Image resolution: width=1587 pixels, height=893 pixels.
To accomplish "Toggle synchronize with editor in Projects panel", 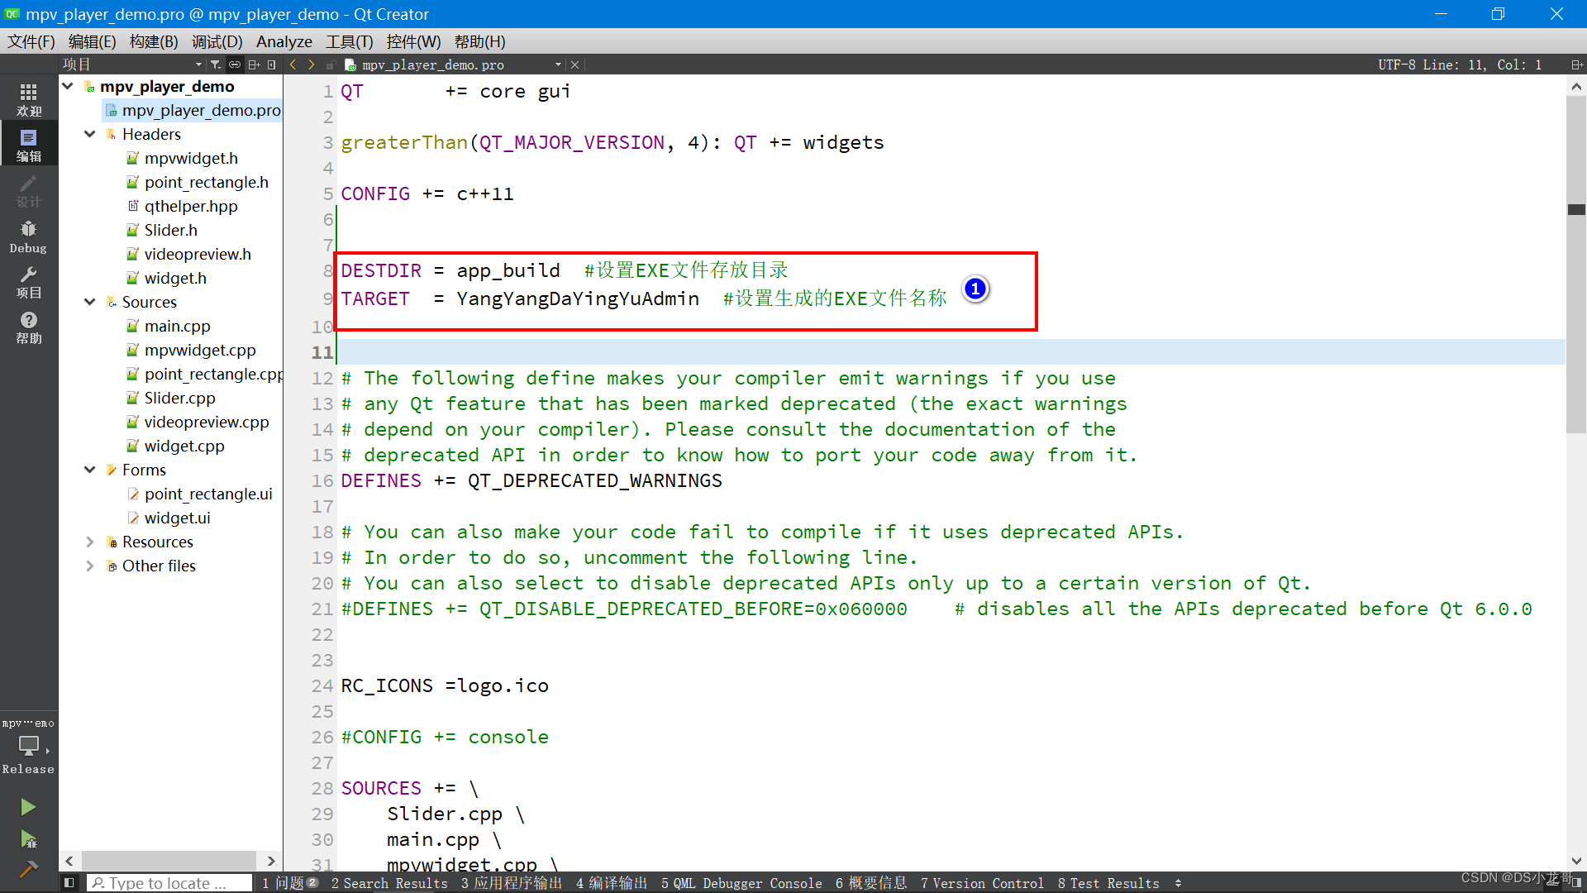I will coord(234,64).
